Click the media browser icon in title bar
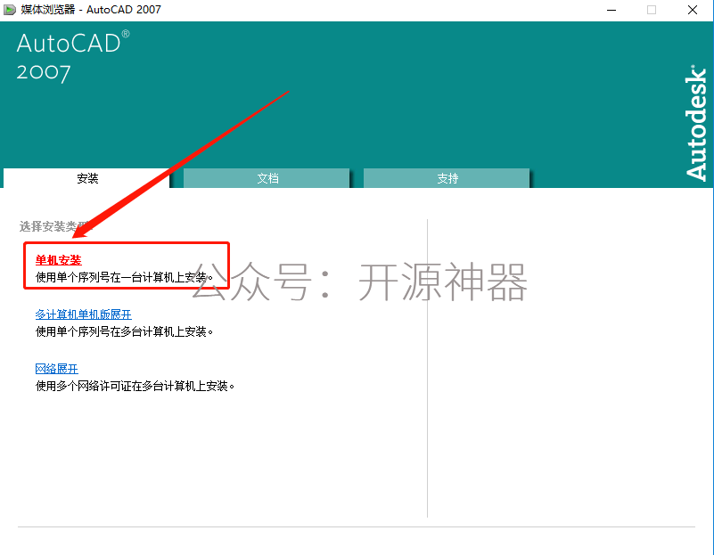 9,10
